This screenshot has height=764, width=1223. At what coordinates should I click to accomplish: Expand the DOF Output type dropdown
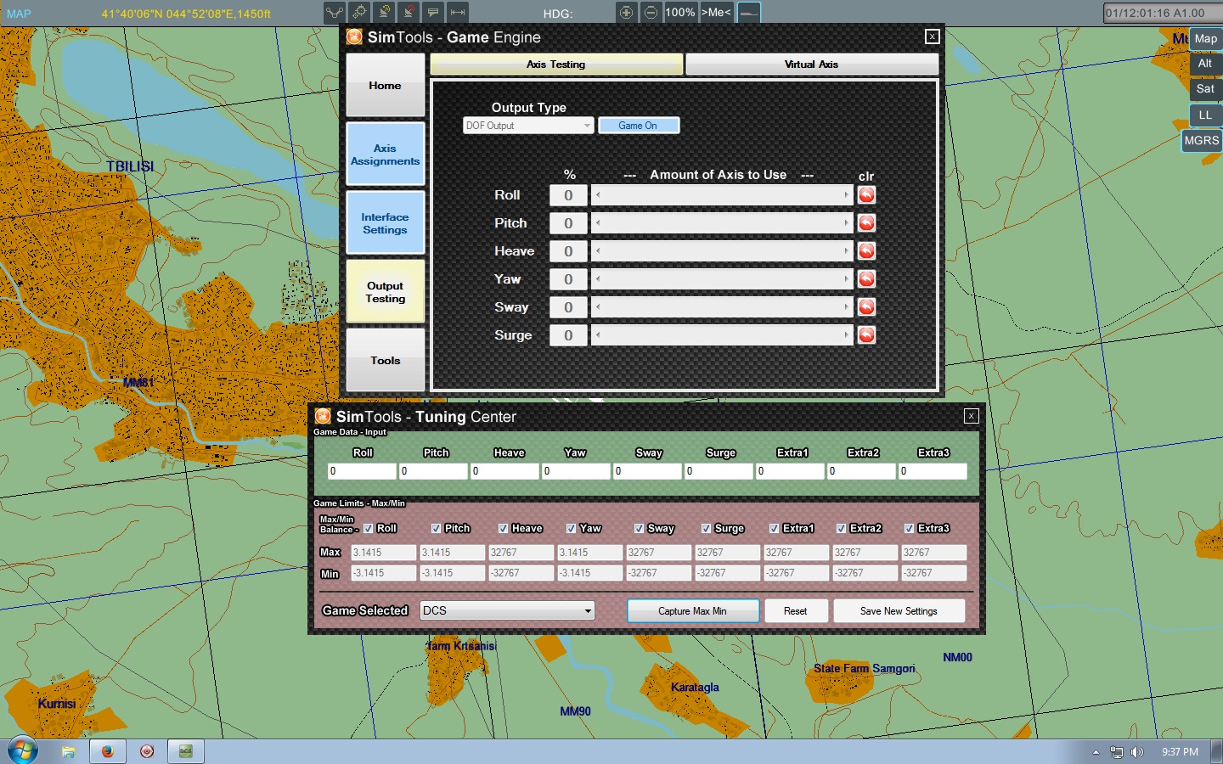point(527,126)
